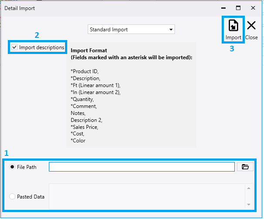Image resolution: width=264 pixels, height=219 pixels.
Task: Focus the Pasted Data text area
Action: click(146, 196)
